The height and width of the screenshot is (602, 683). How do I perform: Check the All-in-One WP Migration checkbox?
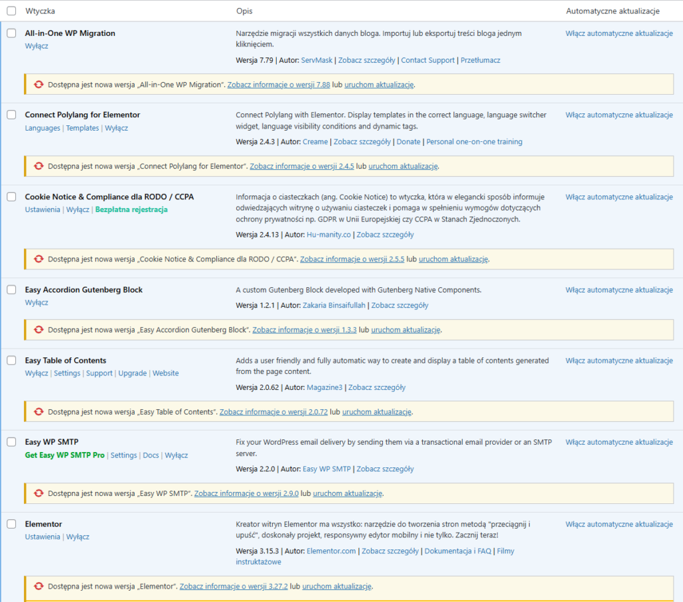click(x=11, y=33)
